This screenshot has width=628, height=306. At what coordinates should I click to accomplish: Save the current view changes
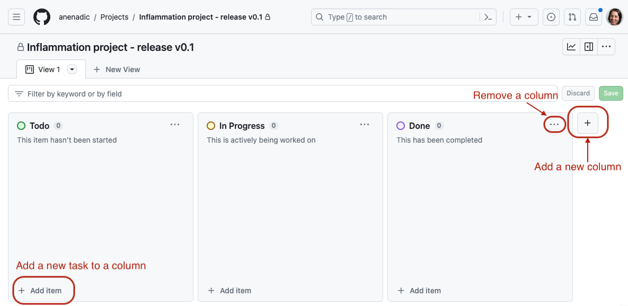pyautogui.click(x=611, y=93)
